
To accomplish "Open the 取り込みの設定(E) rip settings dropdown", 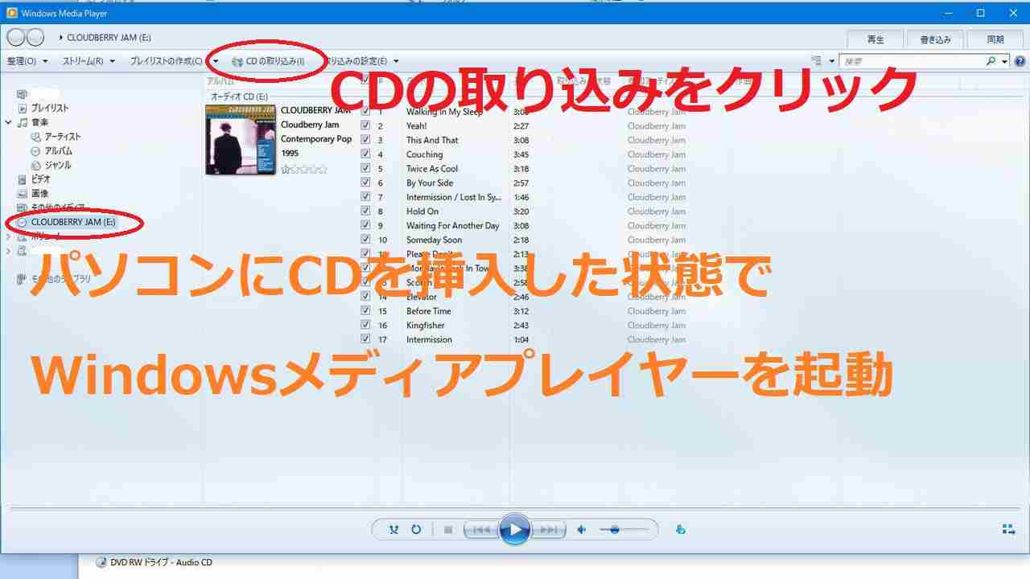I will (360, 61).
